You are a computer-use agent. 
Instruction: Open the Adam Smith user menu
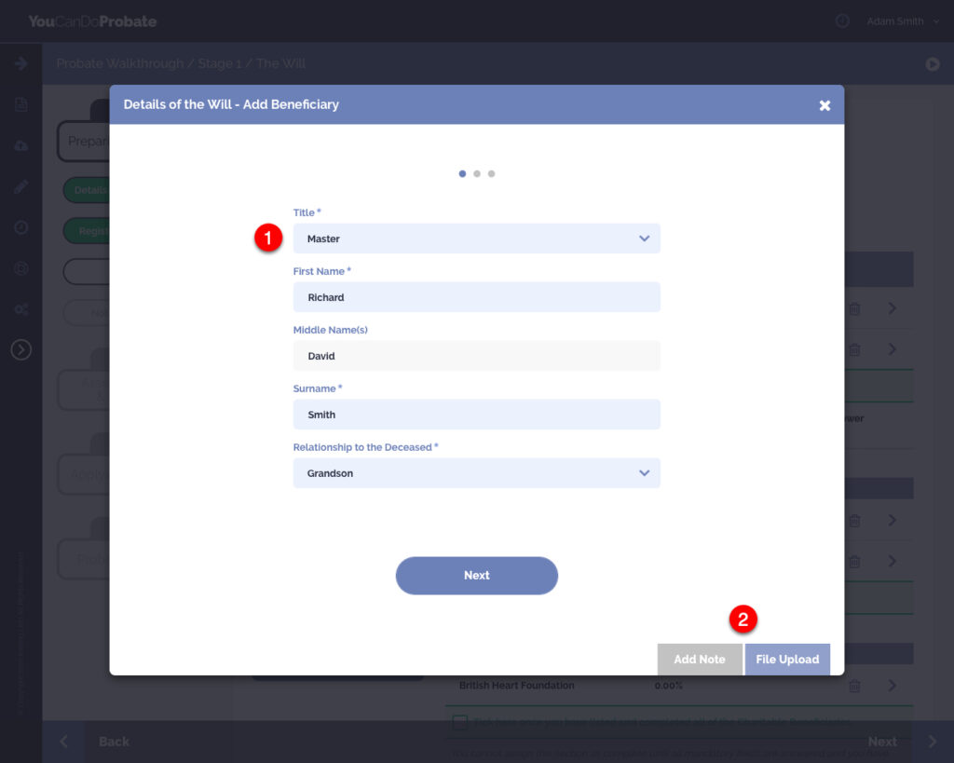pos(903,21)
